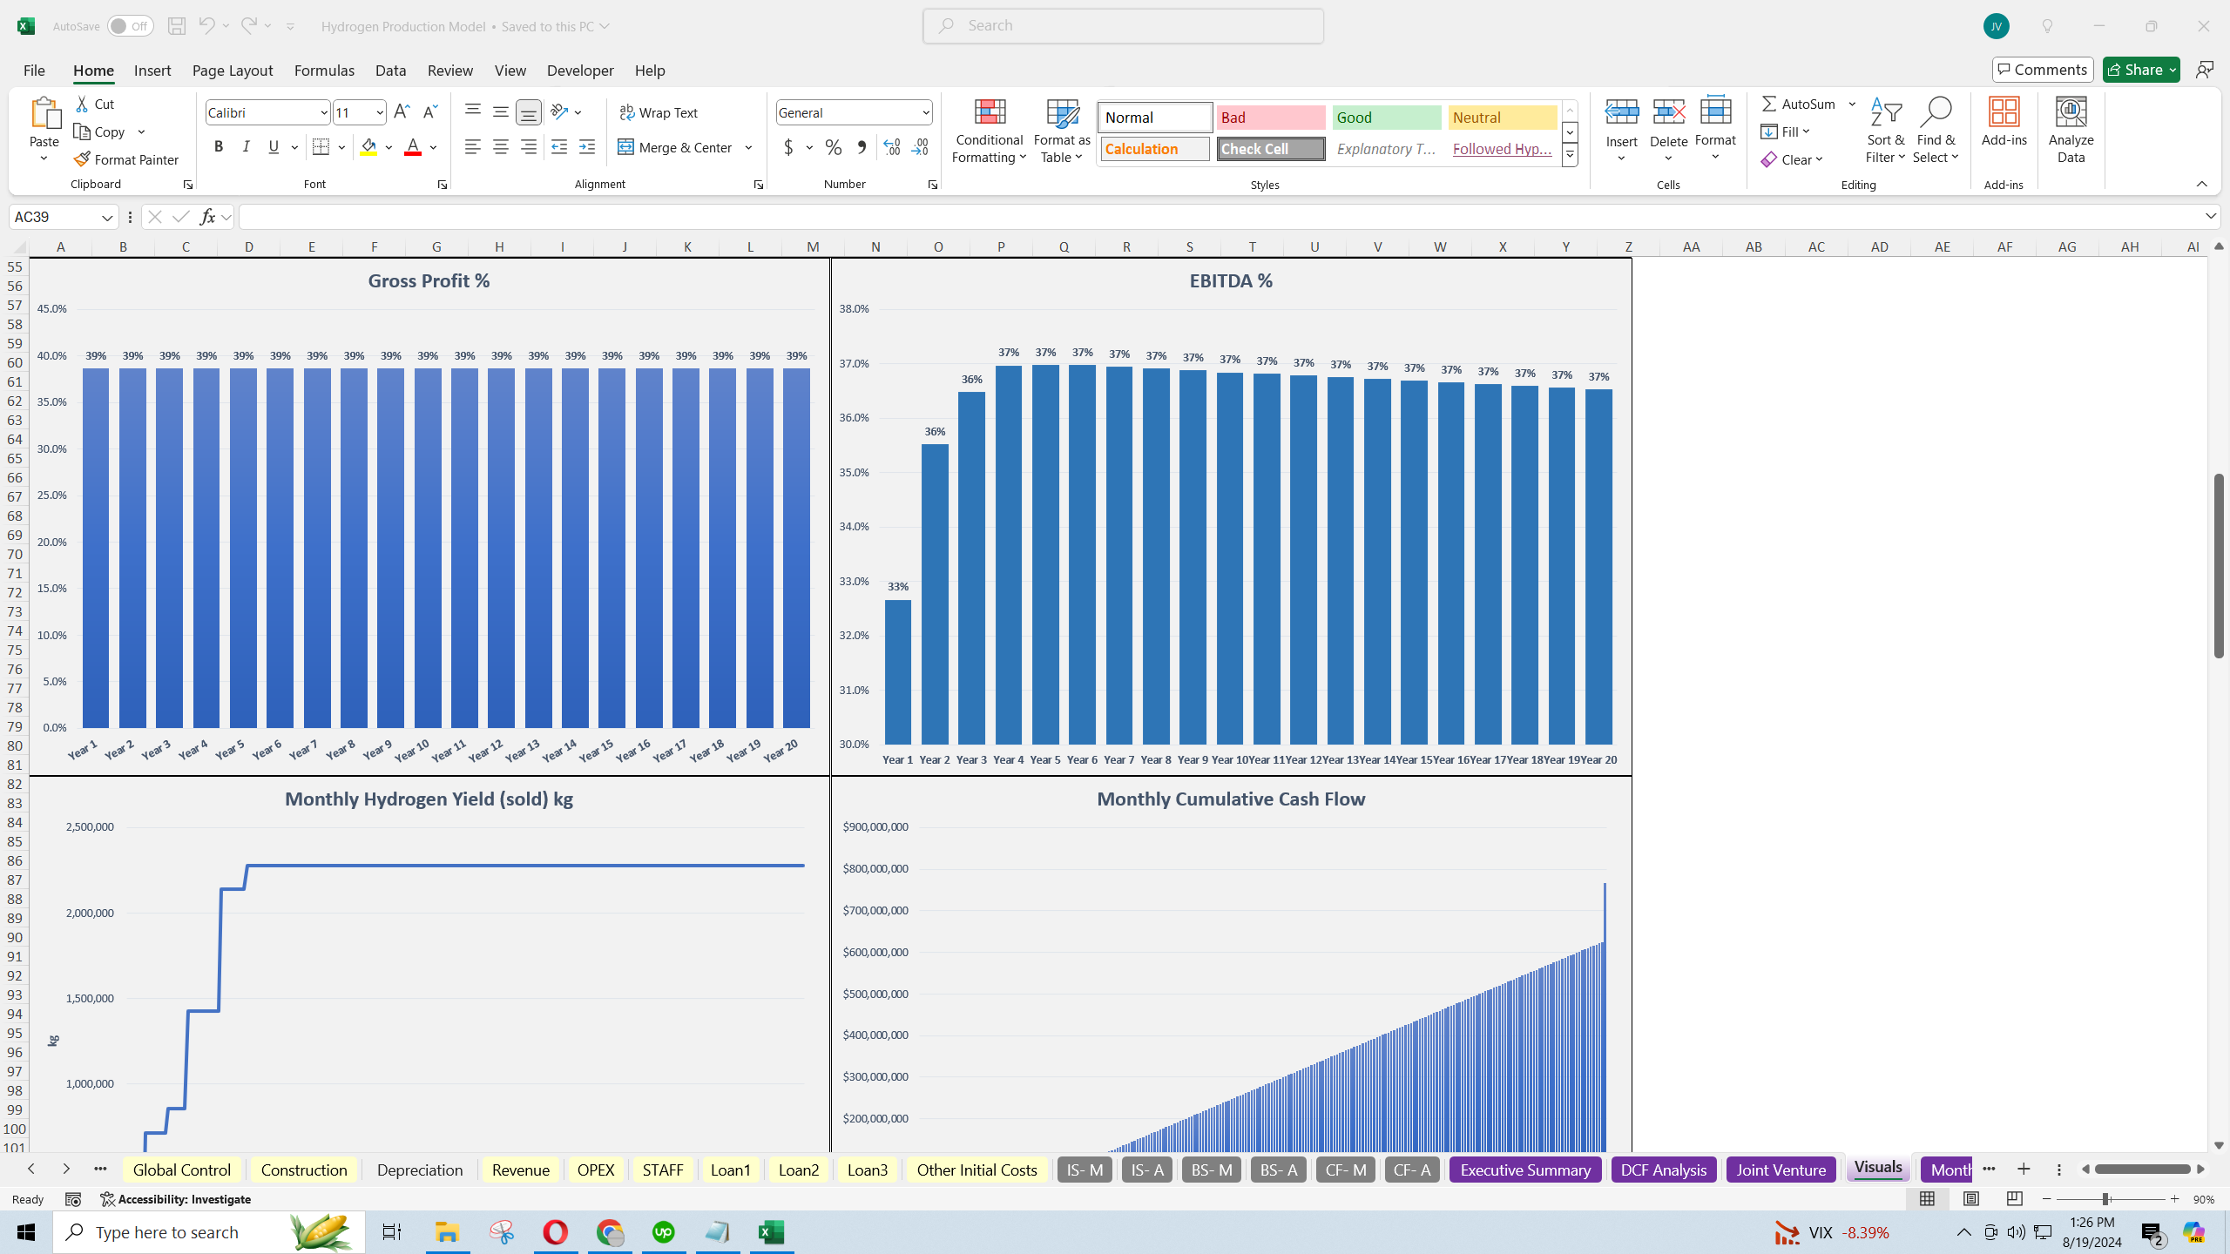Toggle the AutoSave switch
2230x1254 pixels.
point(130,26)
